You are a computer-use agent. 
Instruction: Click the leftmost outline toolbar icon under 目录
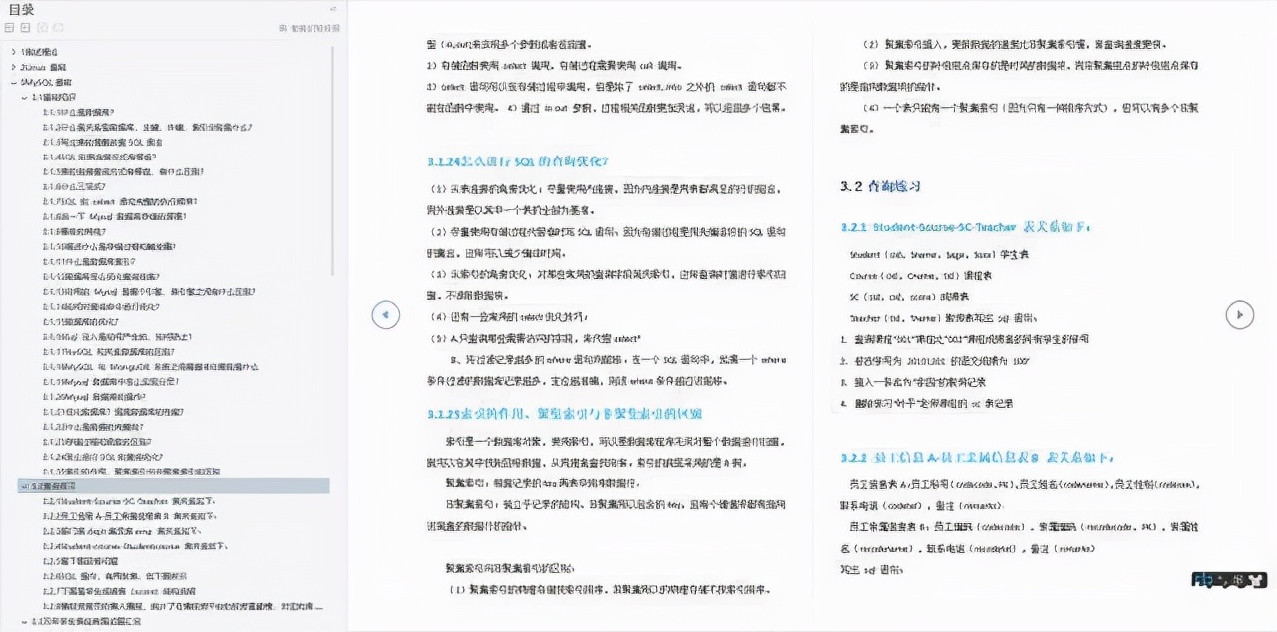coord(10,28)
